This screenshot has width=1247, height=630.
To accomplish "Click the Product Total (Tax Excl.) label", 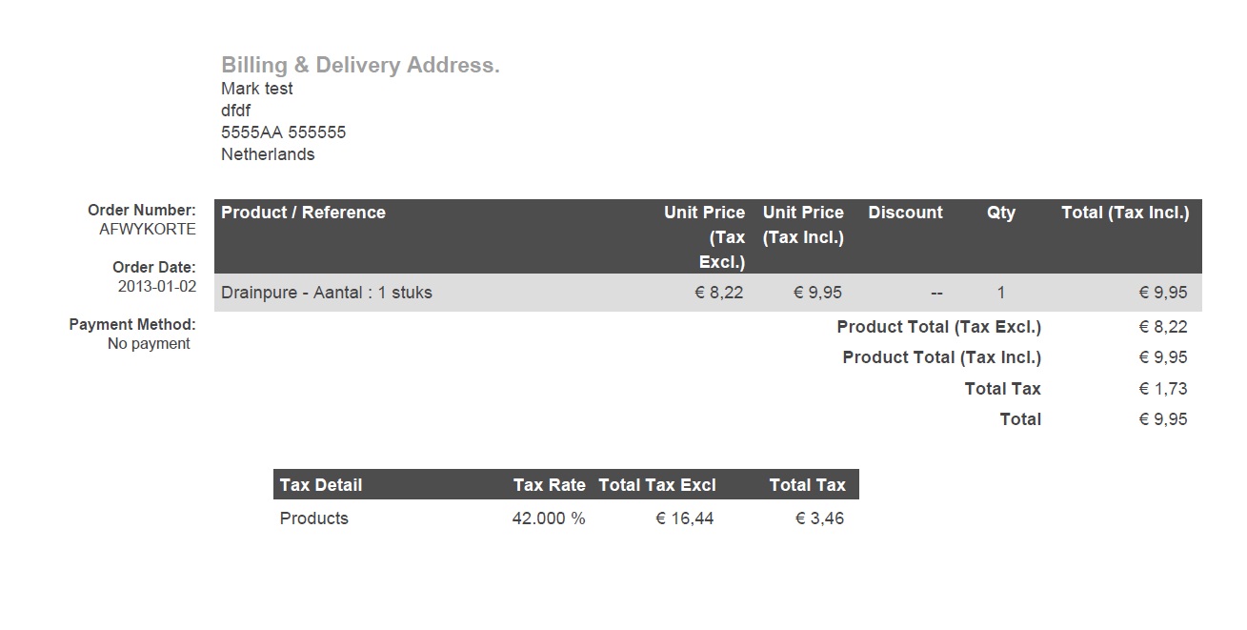I will pos(939,327).
